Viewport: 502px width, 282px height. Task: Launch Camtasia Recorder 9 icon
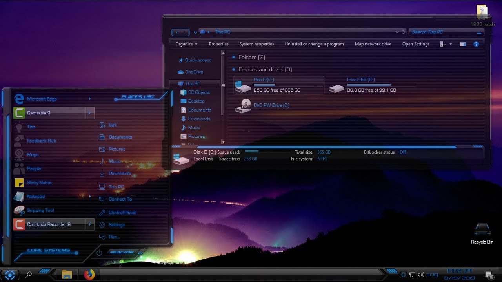(x=19, y=224)
